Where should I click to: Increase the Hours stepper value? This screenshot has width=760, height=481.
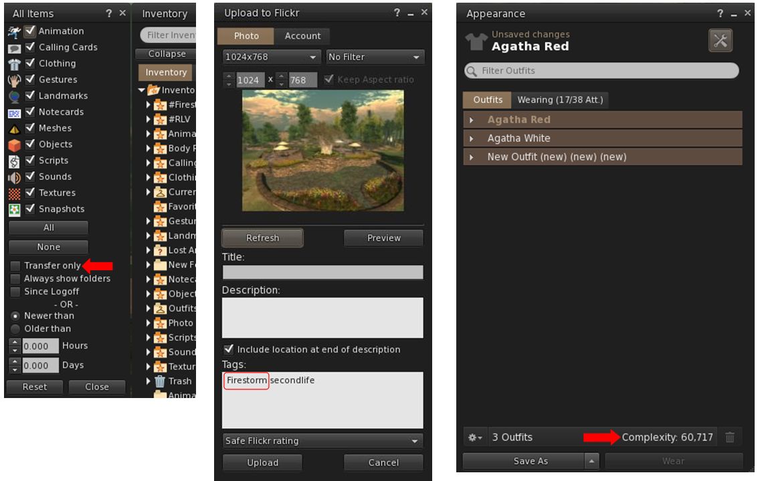point(15,342)
